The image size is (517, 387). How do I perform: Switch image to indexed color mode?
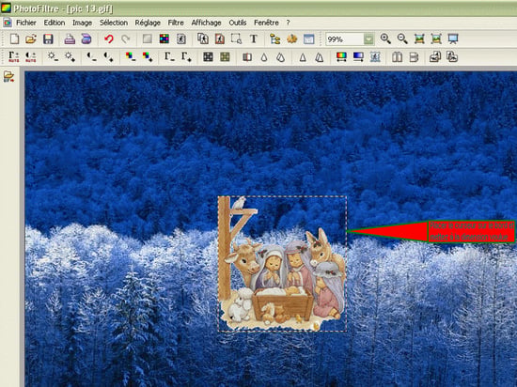164,39
